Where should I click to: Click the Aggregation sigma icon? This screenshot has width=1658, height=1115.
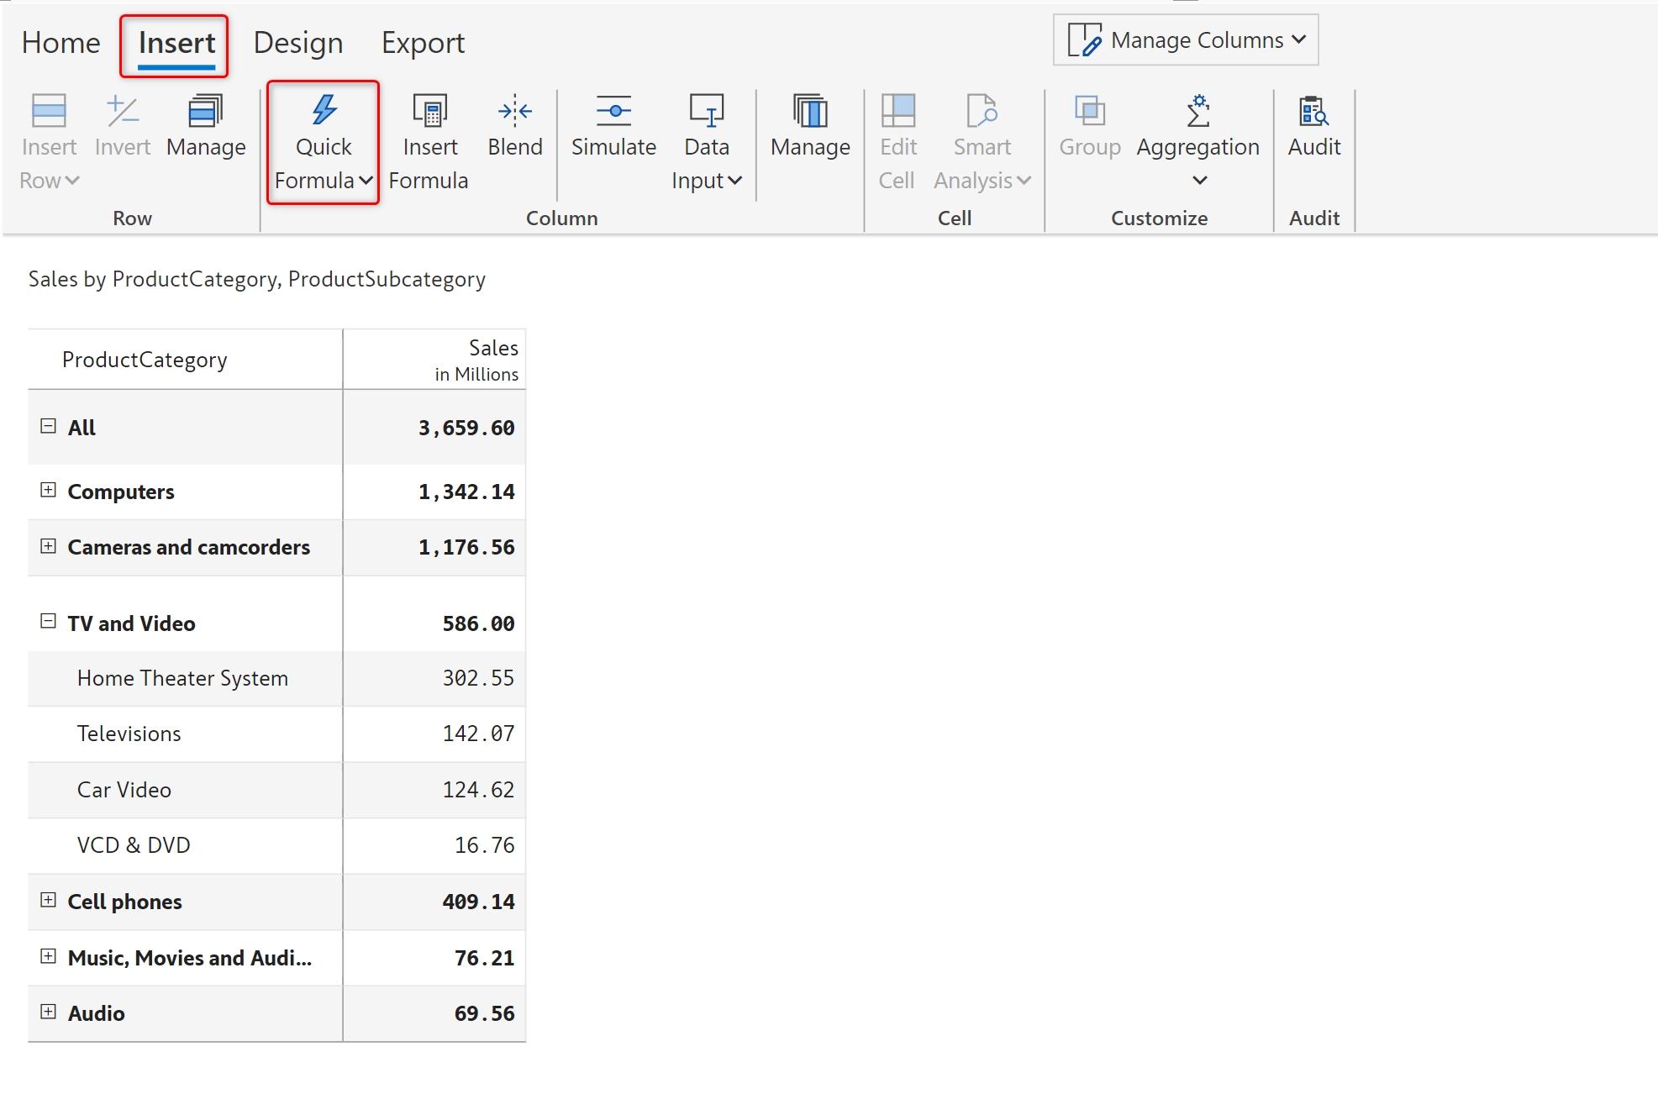[x=1197, y=111]
